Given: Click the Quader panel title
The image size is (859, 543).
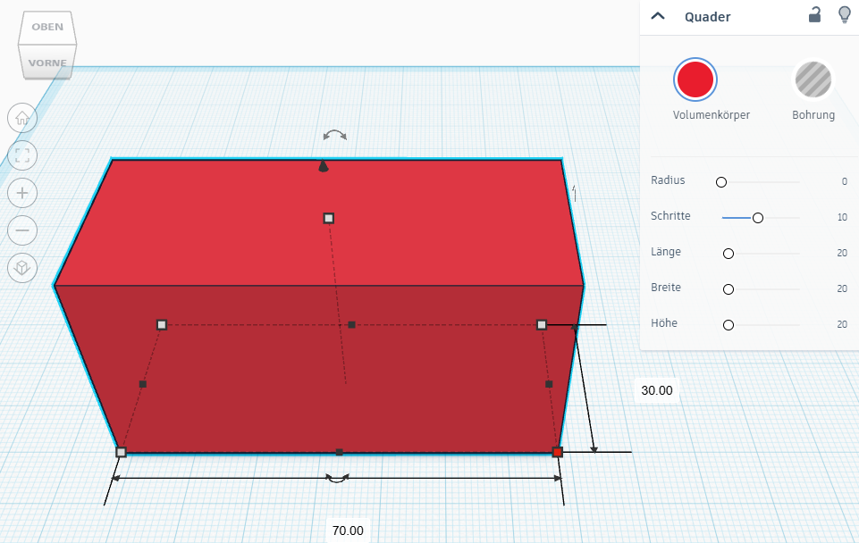Looking at the screenshot, I should 707,17.
